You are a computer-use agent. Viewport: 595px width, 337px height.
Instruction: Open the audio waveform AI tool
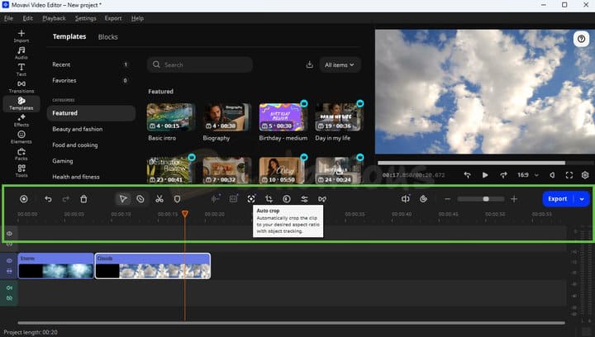pyautogui.click(x=215, y=199)
